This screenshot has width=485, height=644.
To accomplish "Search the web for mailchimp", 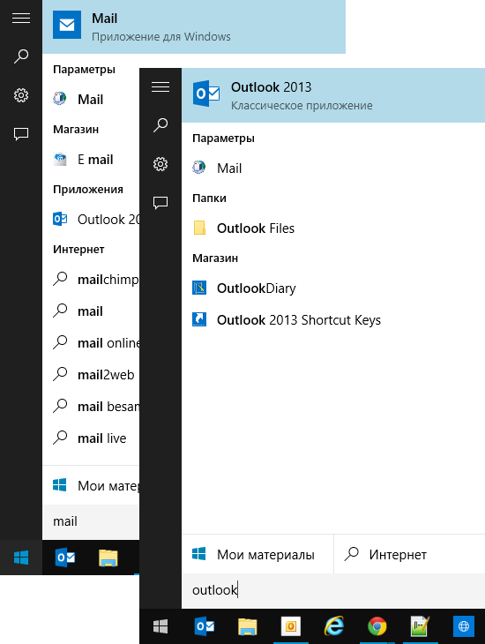I will pyautogui.click(x=91, y=280).
